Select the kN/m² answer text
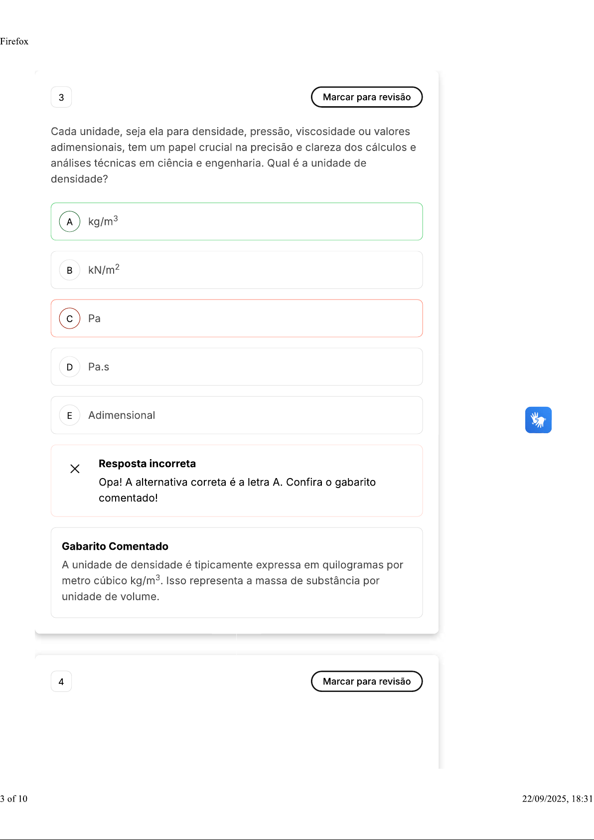This screenshot has height=840, width=594. tap(104, 270)
